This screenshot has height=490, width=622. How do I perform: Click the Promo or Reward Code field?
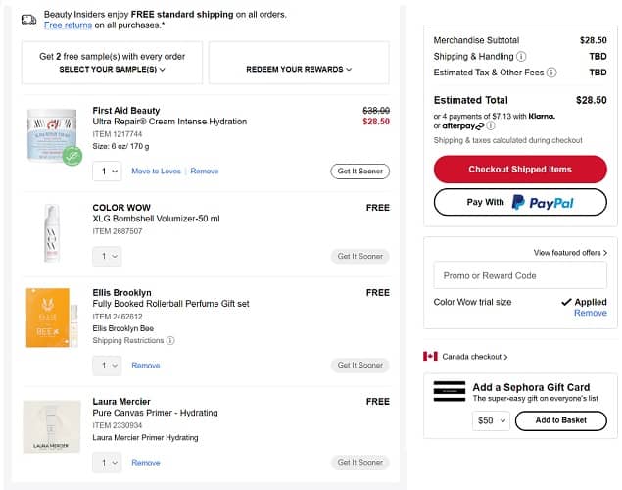pos(520,275)
